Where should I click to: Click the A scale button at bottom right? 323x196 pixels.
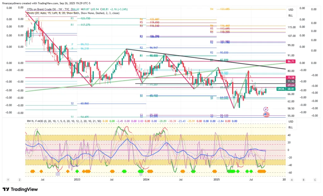[292, 180]
